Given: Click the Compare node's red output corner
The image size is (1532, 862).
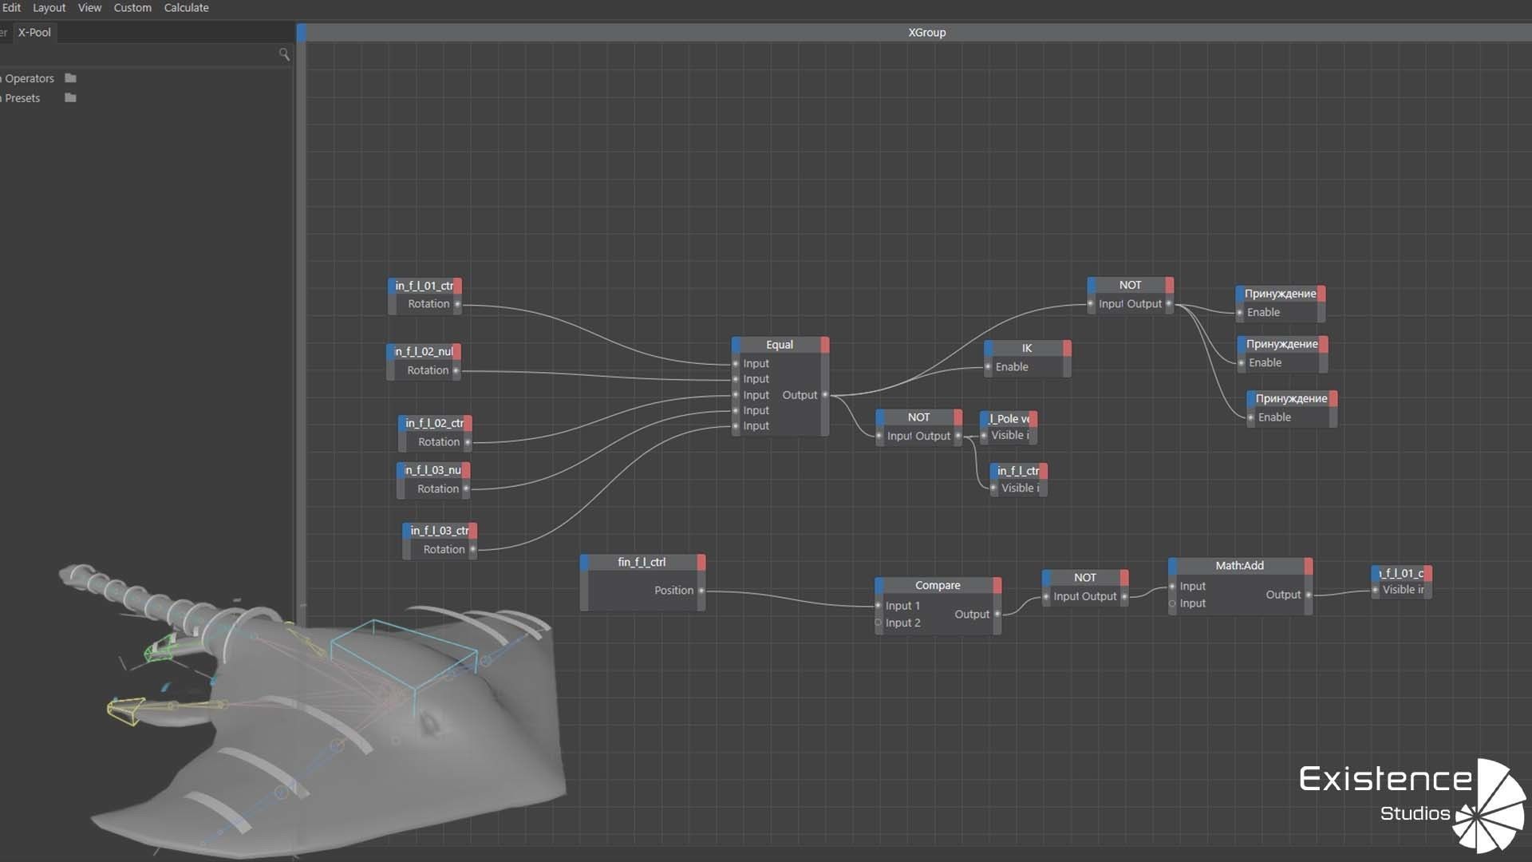Looking at the screenshot, I should click(x=997, y=585).
